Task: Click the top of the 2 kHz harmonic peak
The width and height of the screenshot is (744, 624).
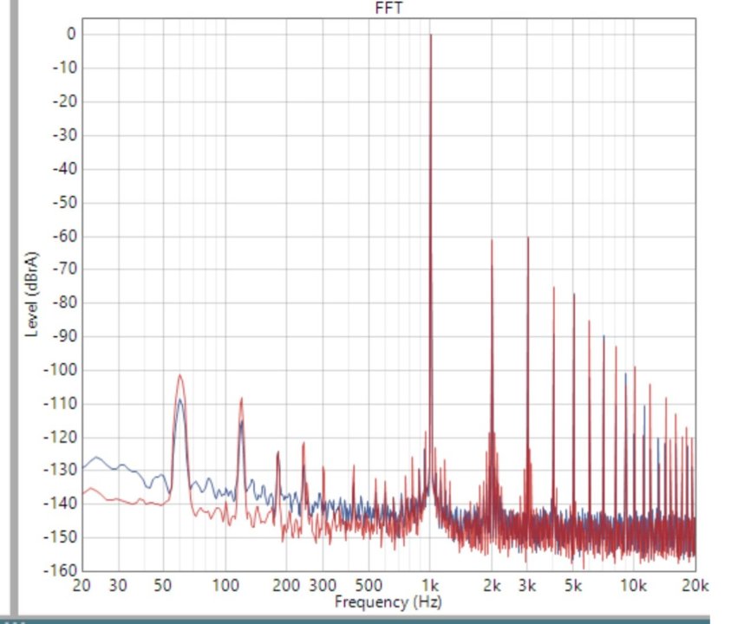Action: 492,241
